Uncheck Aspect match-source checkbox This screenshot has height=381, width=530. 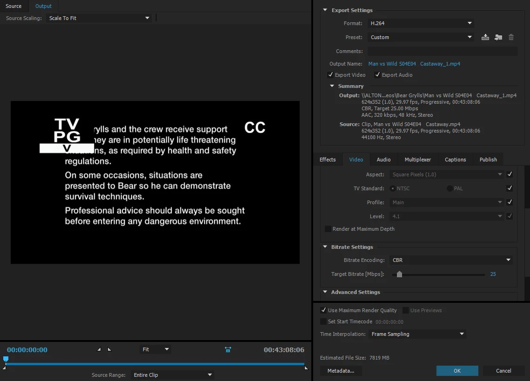coord(510,174)
